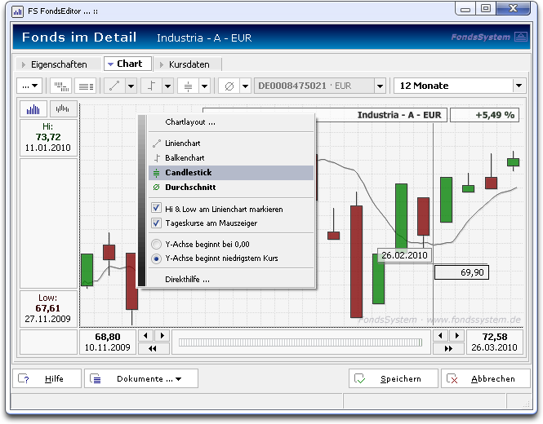Click the line chart toolbar icon

coord(114,86)
